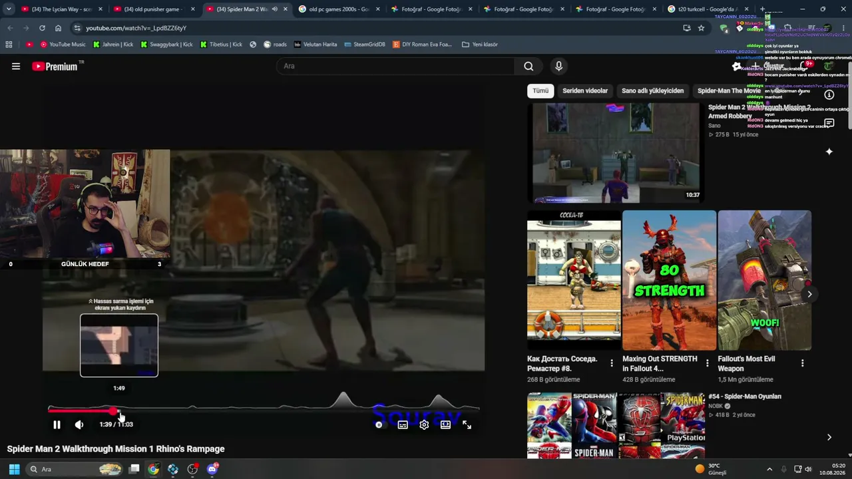
Task: Select the Seriden videolar filter chip
Action: (585, 90)
